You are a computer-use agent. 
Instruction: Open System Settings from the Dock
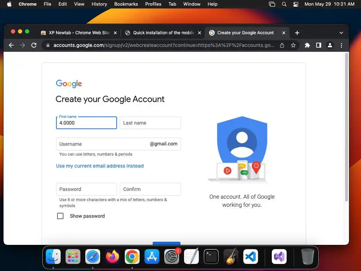tap(172, 257)
